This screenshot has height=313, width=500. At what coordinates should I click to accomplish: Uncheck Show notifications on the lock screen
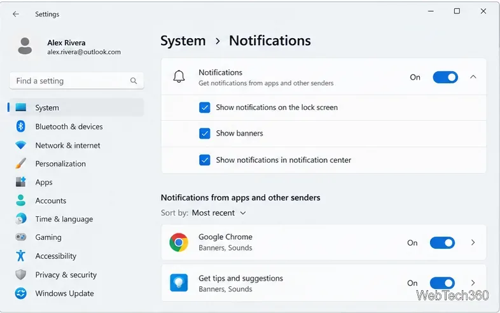pyautogui.click(x=204, y=108)
